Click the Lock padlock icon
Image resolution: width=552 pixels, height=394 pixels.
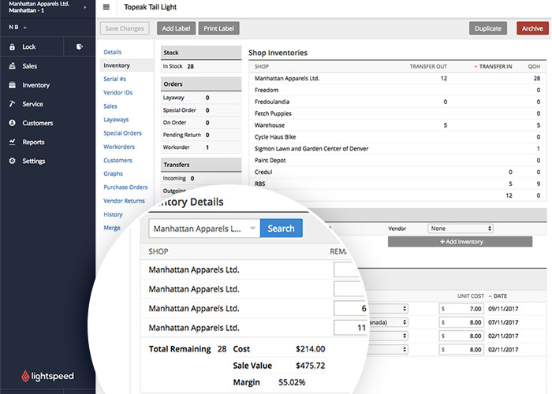[x=12, y=46]
